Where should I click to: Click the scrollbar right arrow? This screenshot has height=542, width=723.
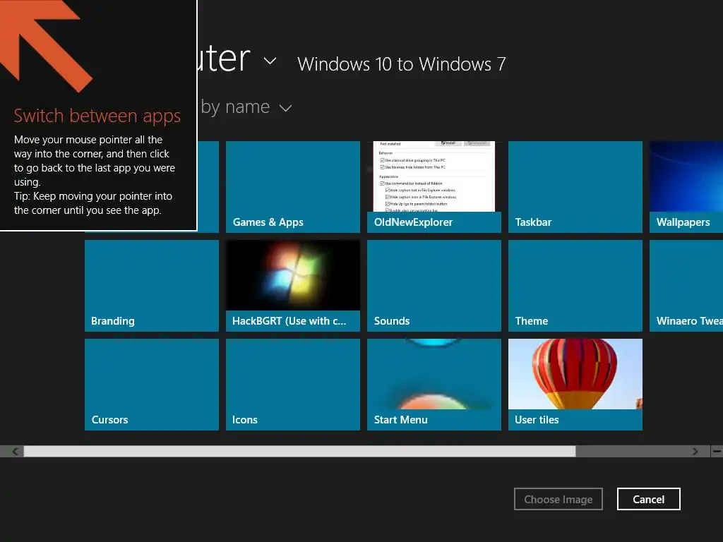[x=695, y=451]
